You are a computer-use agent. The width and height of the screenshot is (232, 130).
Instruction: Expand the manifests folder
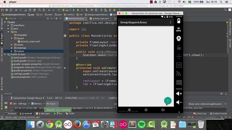(8, 25)
